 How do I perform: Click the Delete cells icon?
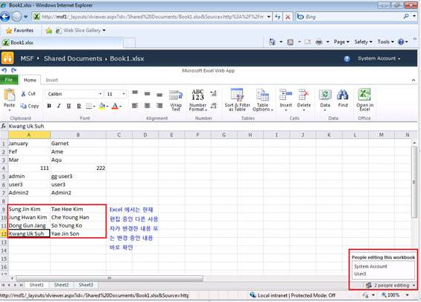click(304, 95)
